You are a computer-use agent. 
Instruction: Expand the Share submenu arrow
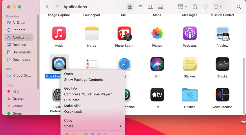120,126
